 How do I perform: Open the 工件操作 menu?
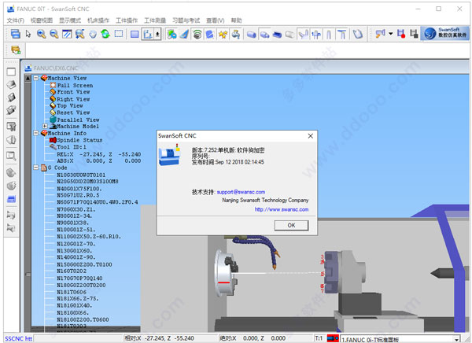click(x=127, y=20)
